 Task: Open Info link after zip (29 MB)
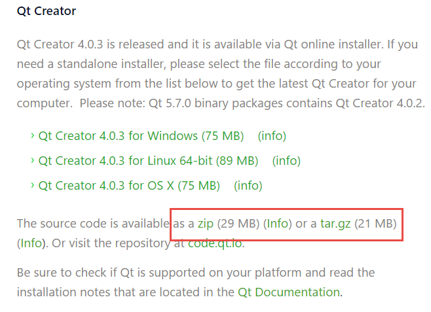tap(278, 224)
